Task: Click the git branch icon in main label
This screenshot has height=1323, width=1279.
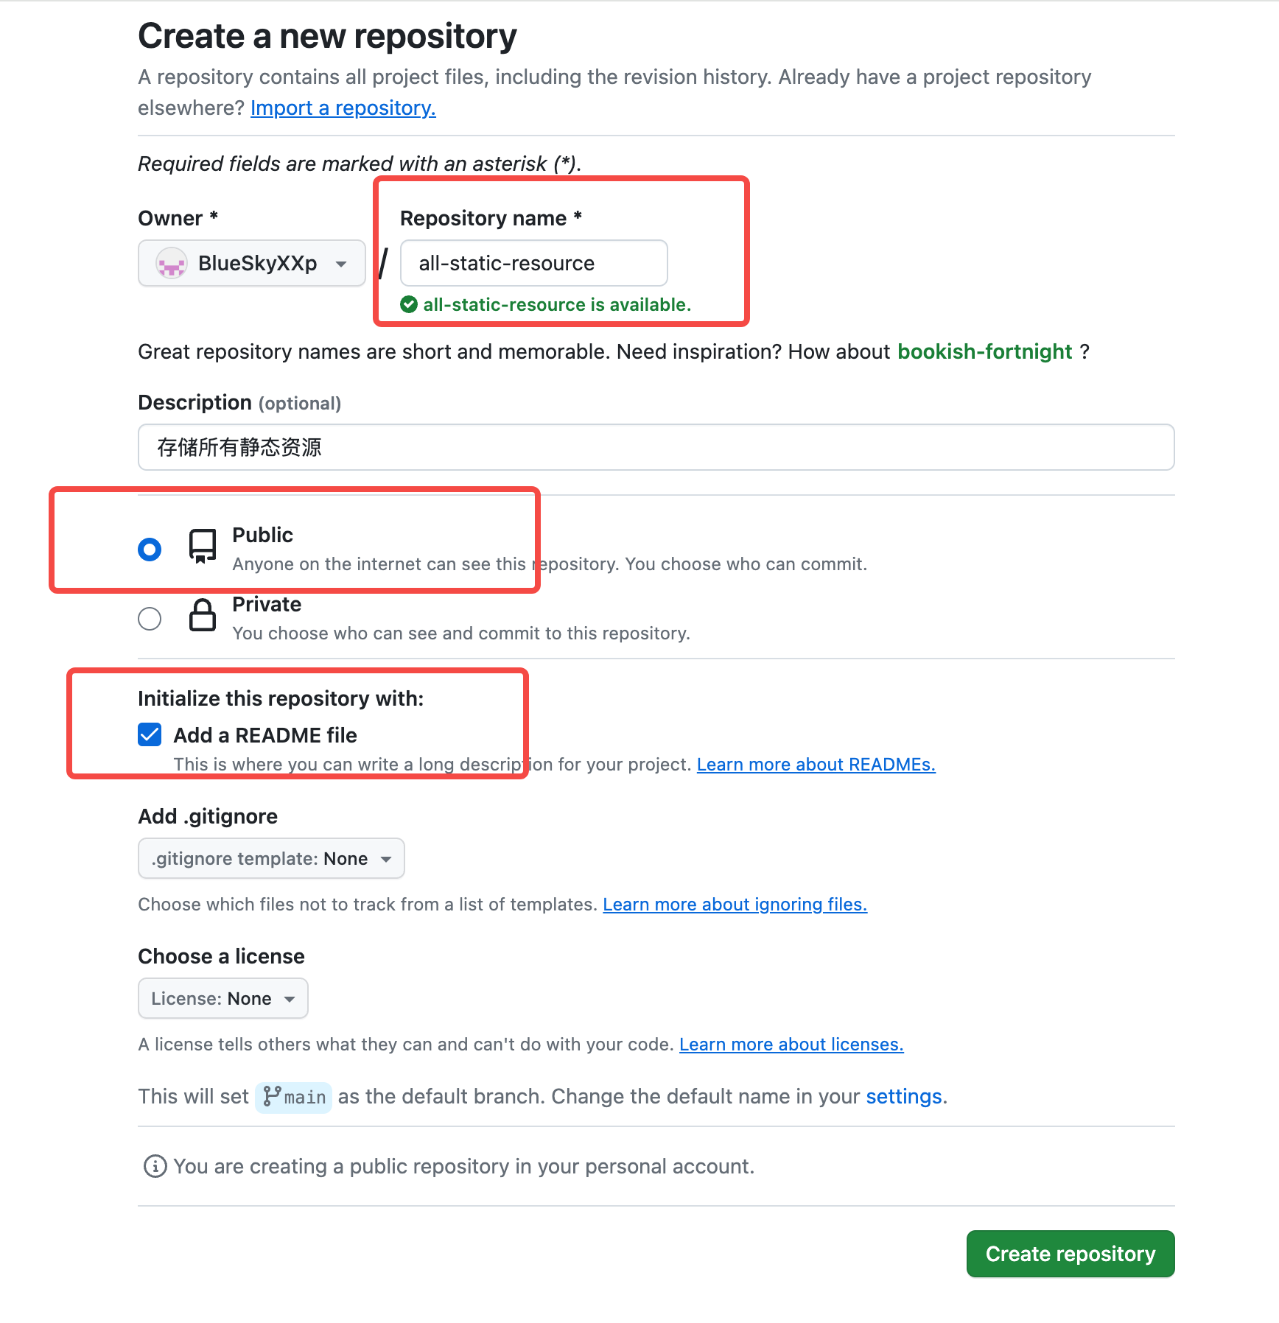Action: tap(272, 1096)
